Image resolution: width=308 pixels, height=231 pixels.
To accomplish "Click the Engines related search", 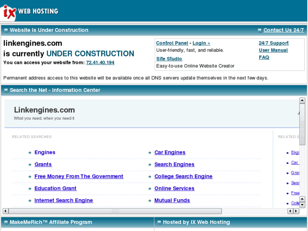I will pyautogui.click(x=45, y=152).
